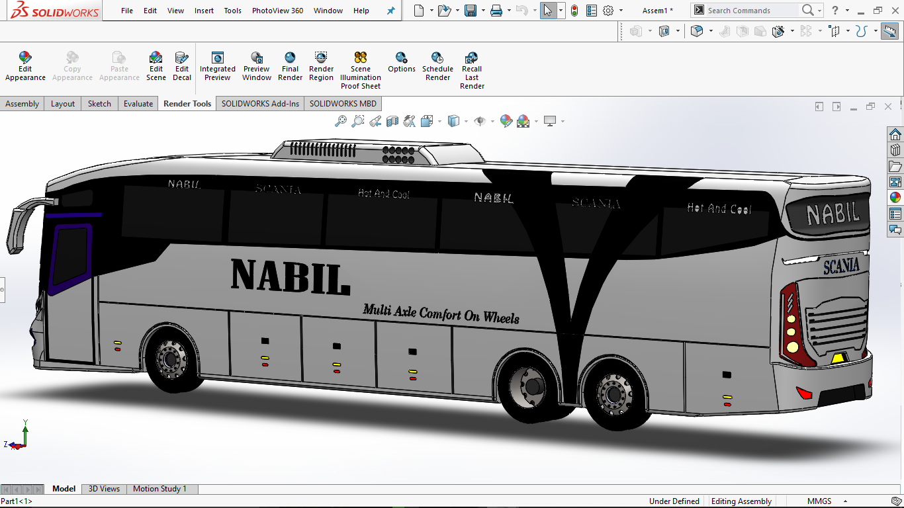Click the viewport Edit Appearance color-ball icon
Screen dimensions: 904x508
[506, 121]
